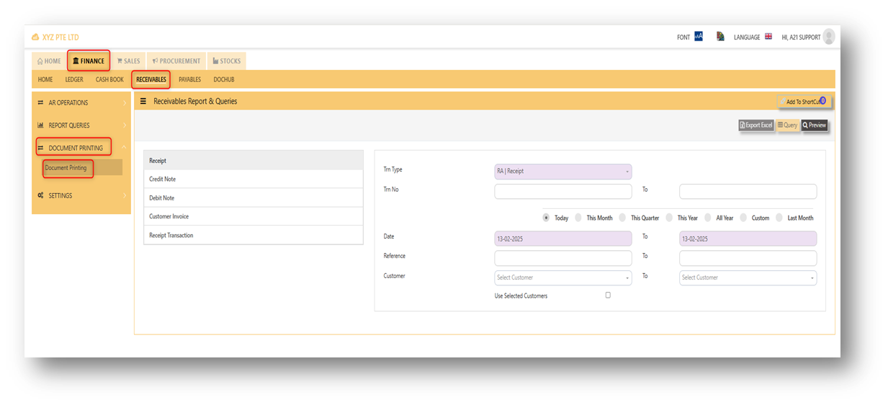The height and width of the screenshot is (405, 888).
Task: Select the Last Month radio button
Action: pyautogui.click(x=779, y=218)
